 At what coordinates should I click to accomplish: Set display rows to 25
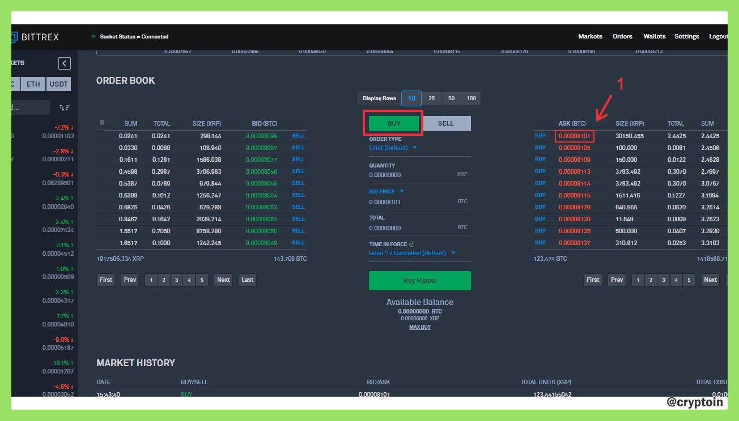tap(431, 98)
